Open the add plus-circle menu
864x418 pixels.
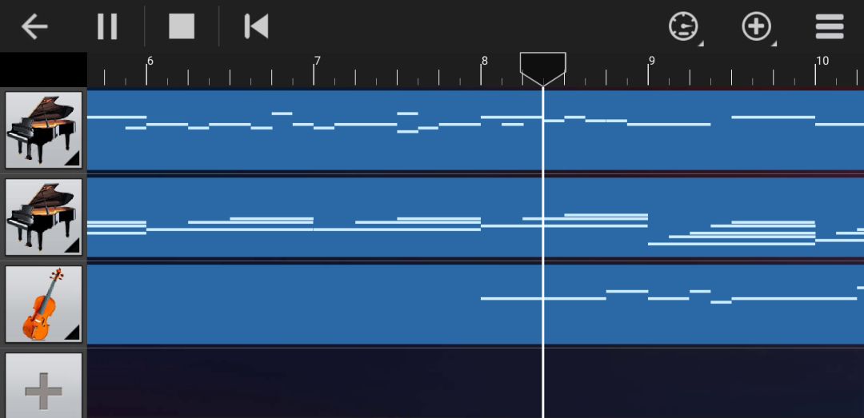(x=756, y=26)
